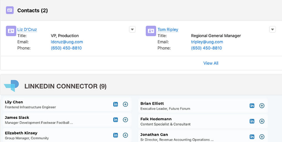This screenshot has height=142, width=282.
Task: Open Brian Elliott's LinkedIn profile icon
Action: [252, 106]
